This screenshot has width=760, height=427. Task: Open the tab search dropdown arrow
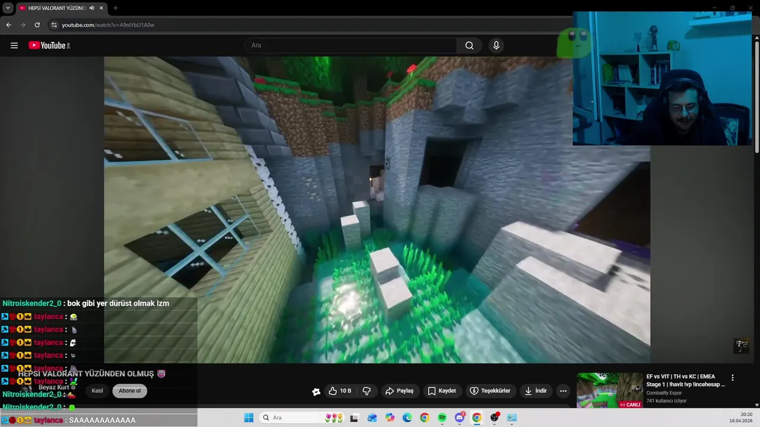point(8,8)
